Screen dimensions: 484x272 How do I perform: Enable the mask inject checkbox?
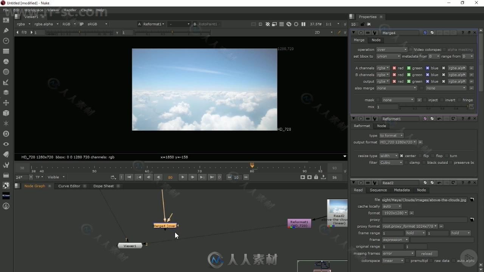tap(425, 100)
